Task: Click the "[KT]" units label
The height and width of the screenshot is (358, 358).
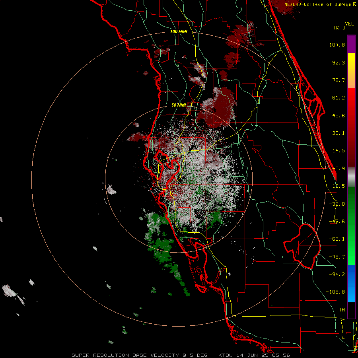Action: tap(340, 27)
